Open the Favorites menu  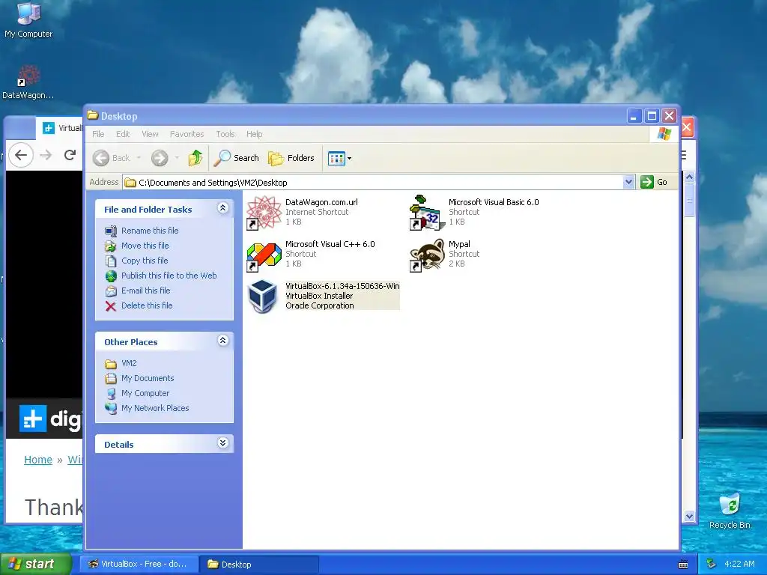(187, 134)
